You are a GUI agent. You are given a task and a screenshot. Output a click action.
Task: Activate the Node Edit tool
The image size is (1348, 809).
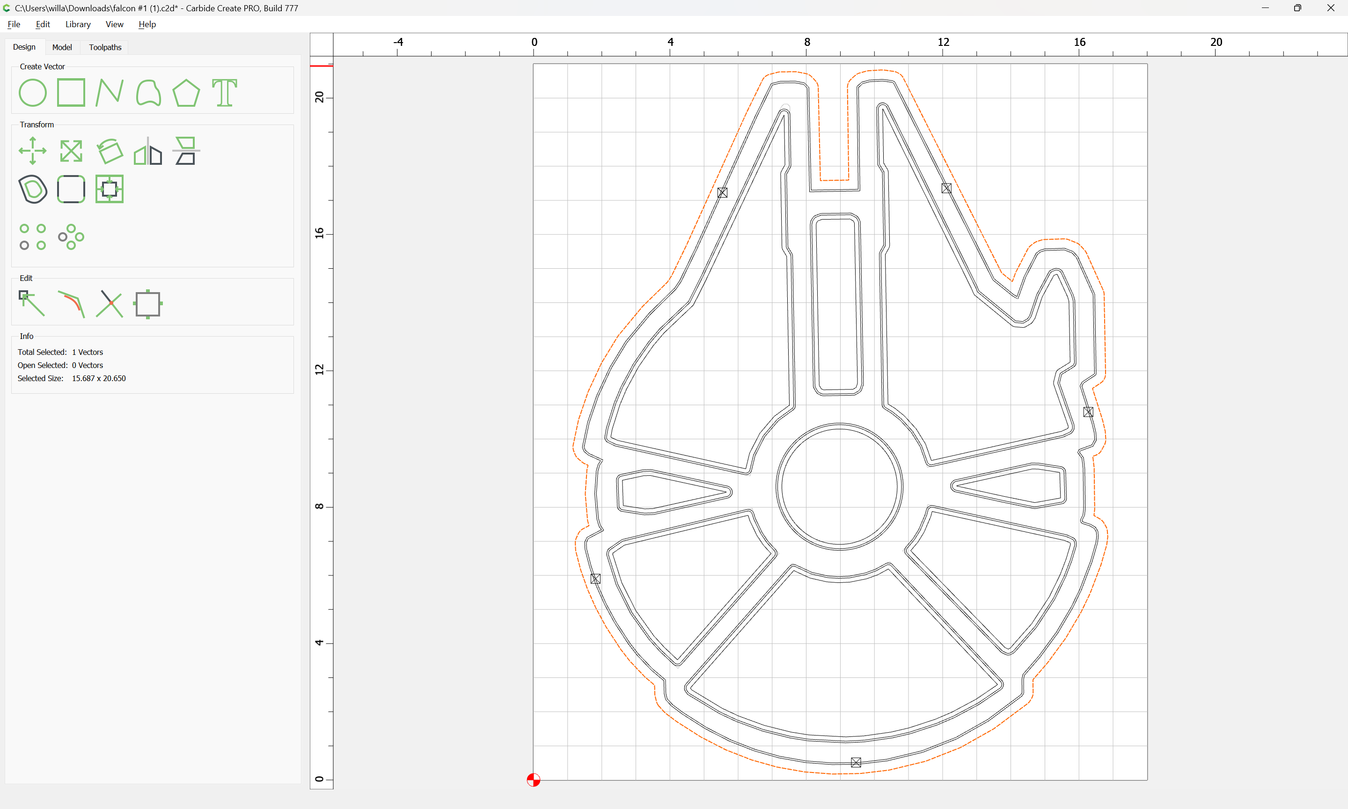tap(32, 304)
